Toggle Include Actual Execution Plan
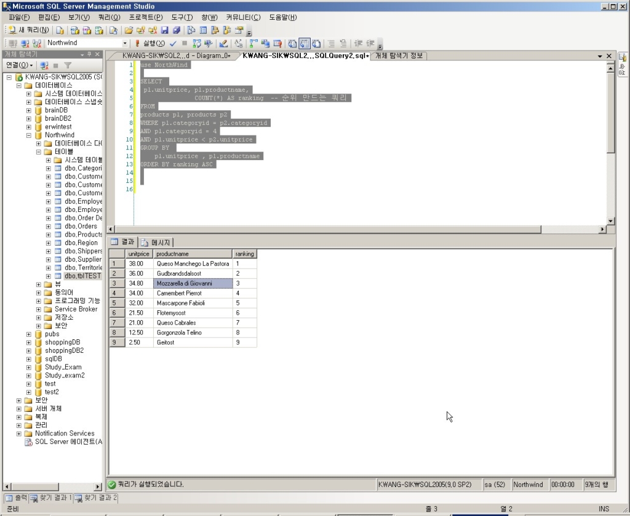 pyautogui.click(x=253, y=43)
